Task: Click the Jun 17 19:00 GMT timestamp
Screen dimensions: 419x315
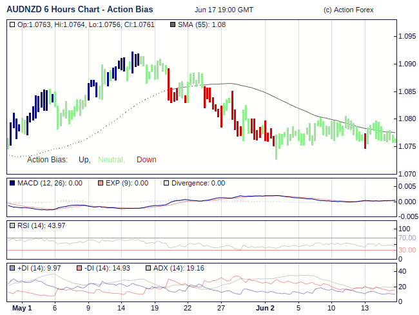Action: pos(224,10)
